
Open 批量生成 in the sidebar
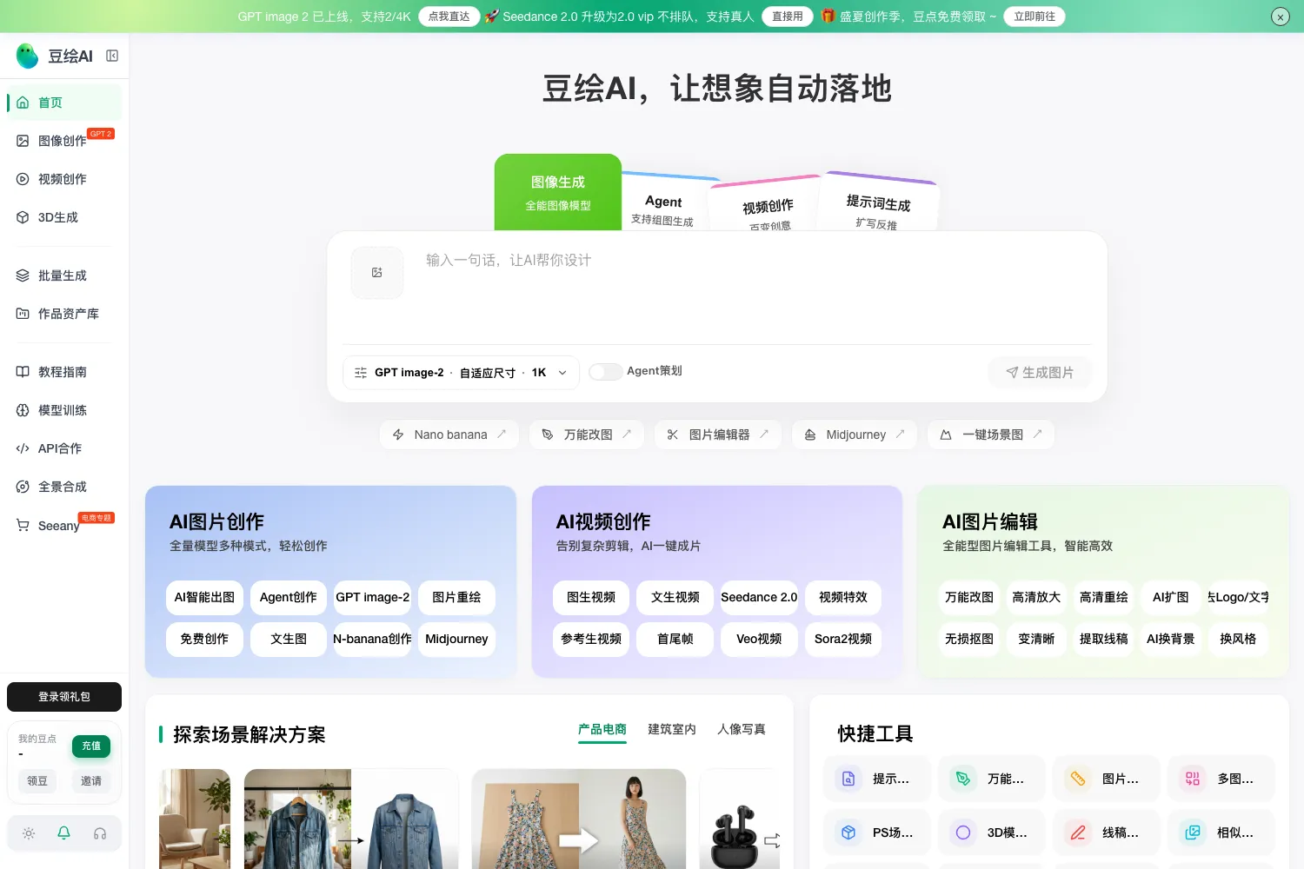tap(64, 275)
